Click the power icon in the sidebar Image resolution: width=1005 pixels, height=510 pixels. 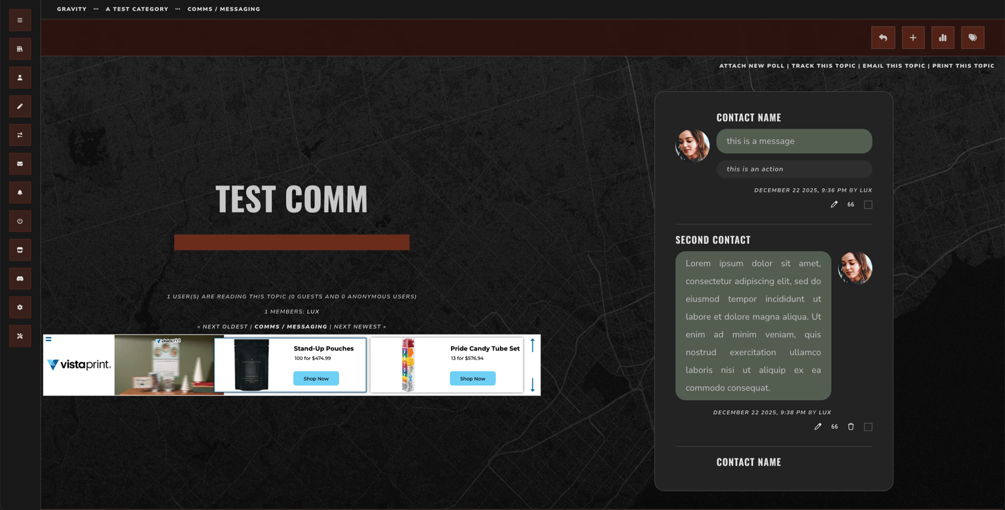20,221
